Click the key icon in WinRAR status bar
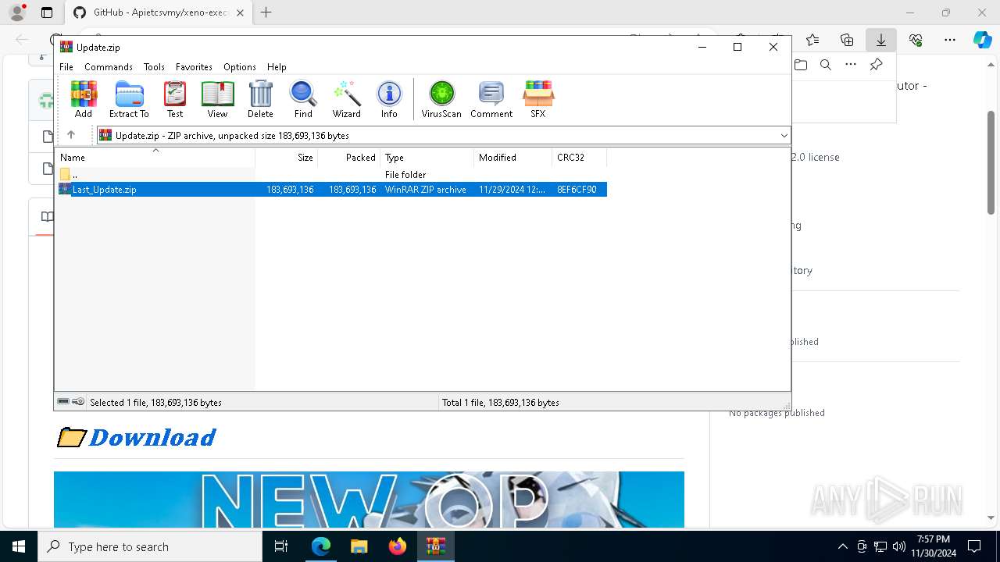The width and height of the screenshot is (1000, 562). pos(78,402)
